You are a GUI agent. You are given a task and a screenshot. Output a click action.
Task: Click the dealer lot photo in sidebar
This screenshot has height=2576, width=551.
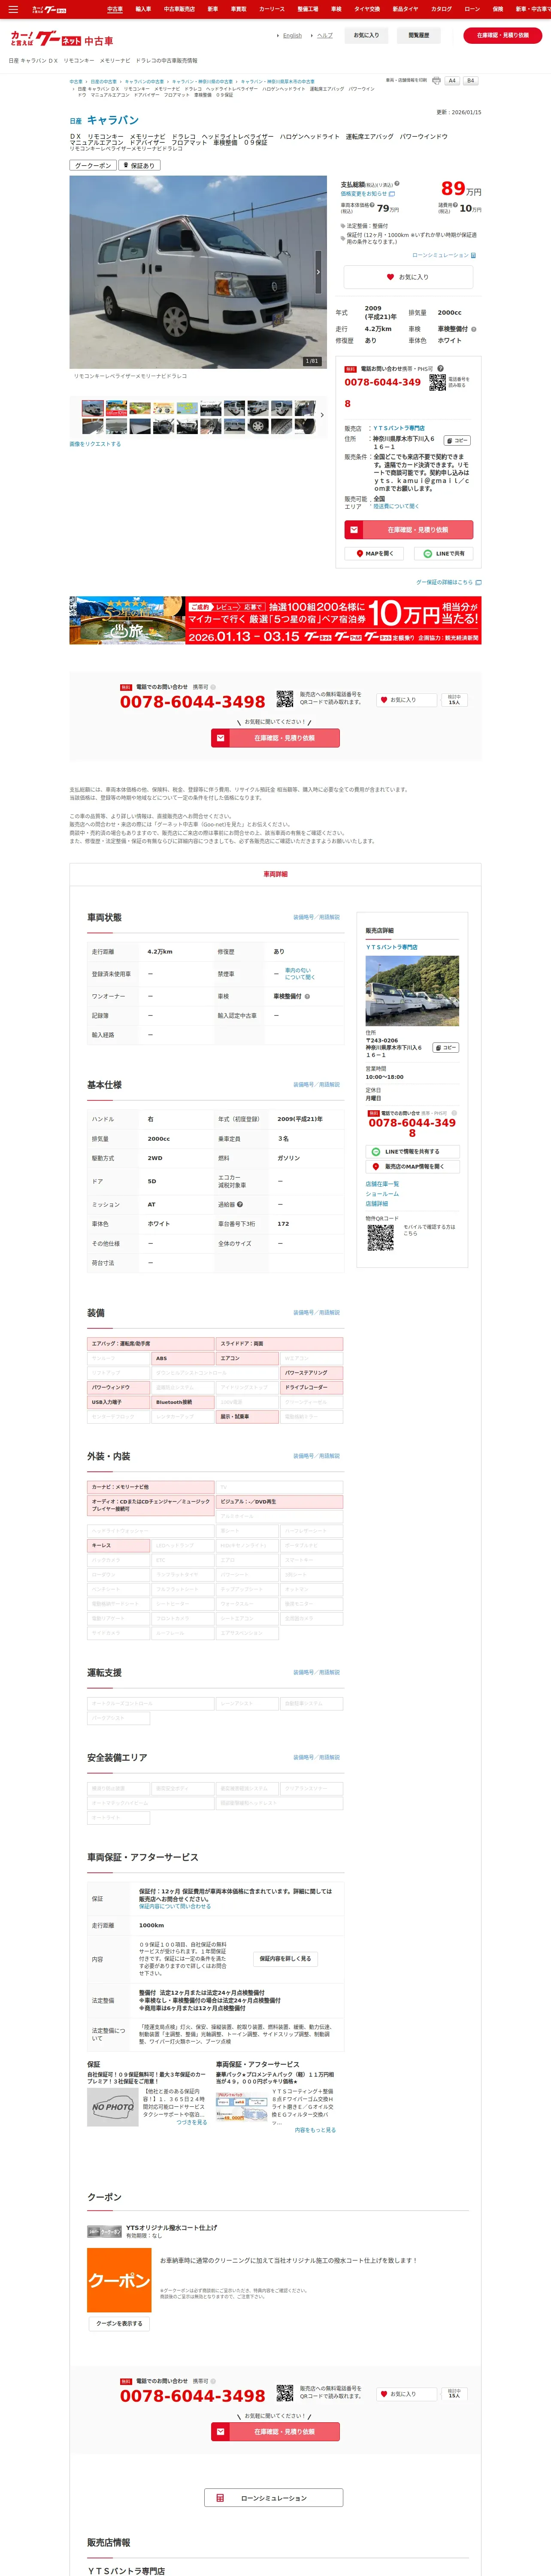point(412,990)
